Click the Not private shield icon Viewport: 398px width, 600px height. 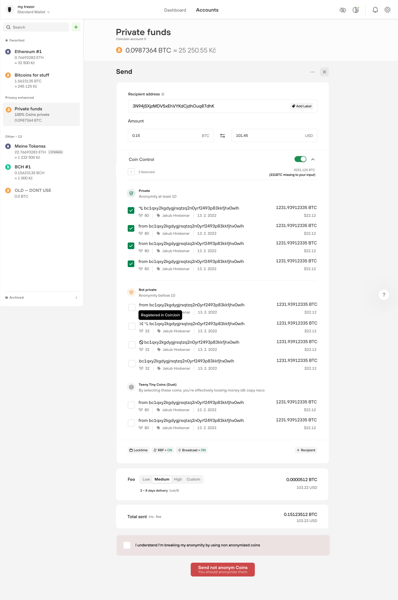coord(131,293)
